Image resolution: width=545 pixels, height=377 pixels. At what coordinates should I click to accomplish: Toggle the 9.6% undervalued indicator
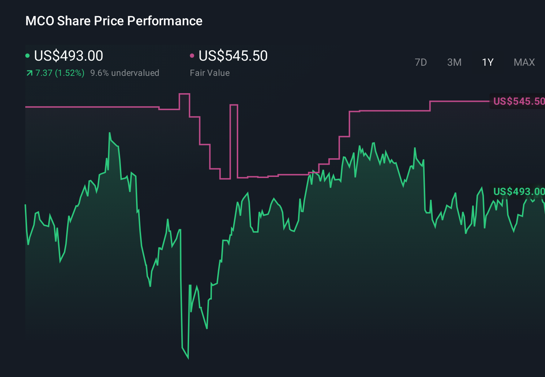125,73
